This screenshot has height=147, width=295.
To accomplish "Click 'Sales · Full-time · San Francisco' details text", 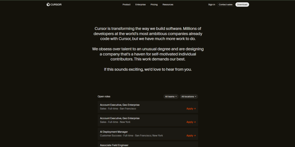I will pos(118,109).
